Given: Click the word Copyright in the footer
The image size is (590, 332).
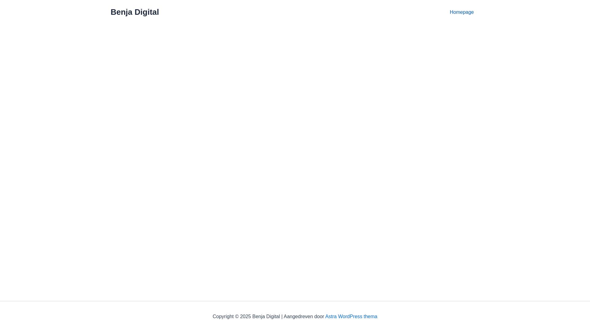Looking at the screenshot, I should [223, 316].
